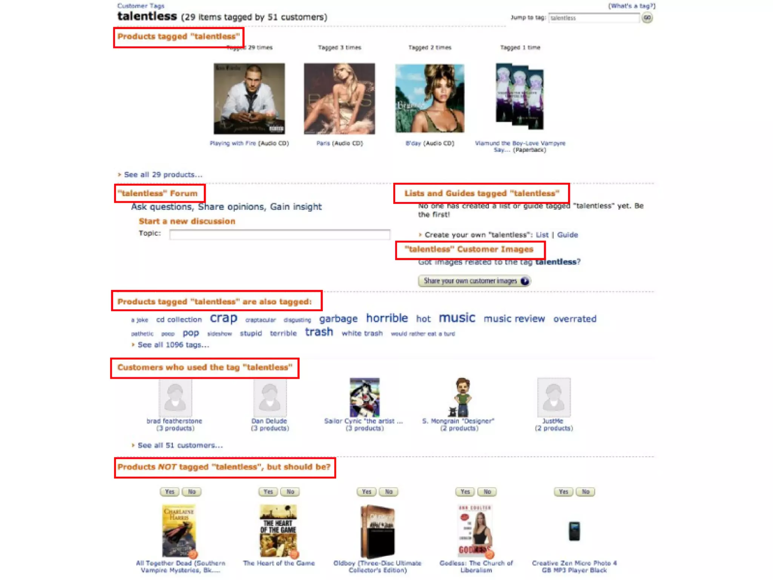Expand See all 51 customers
The image size is (773, 580).
(x=179, y=445)
